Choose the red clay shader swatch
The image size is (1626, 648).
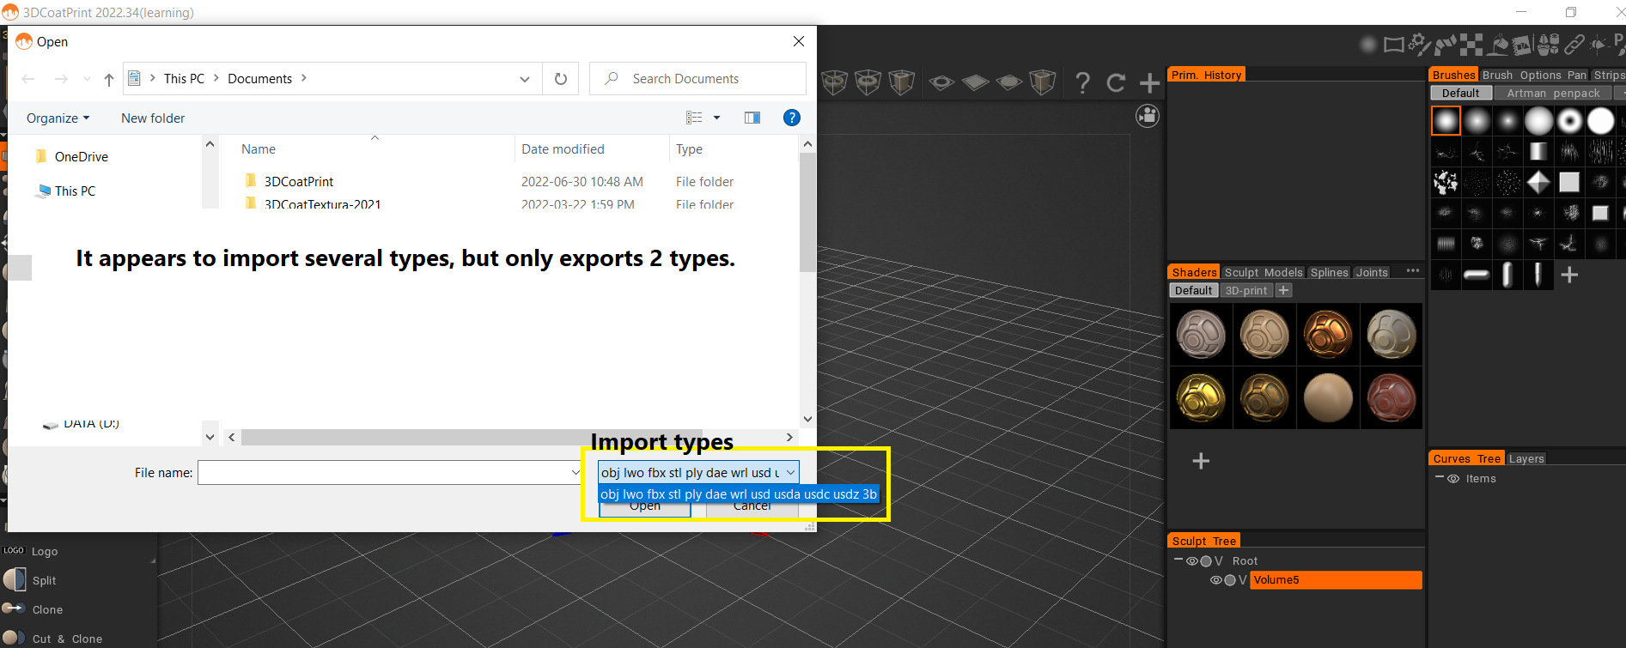click(x=1392, y=397)
